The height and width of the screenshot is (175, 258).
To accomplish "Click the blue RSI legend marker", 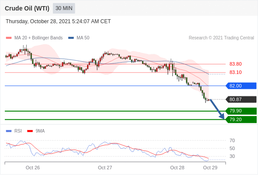I will point(9,131).
